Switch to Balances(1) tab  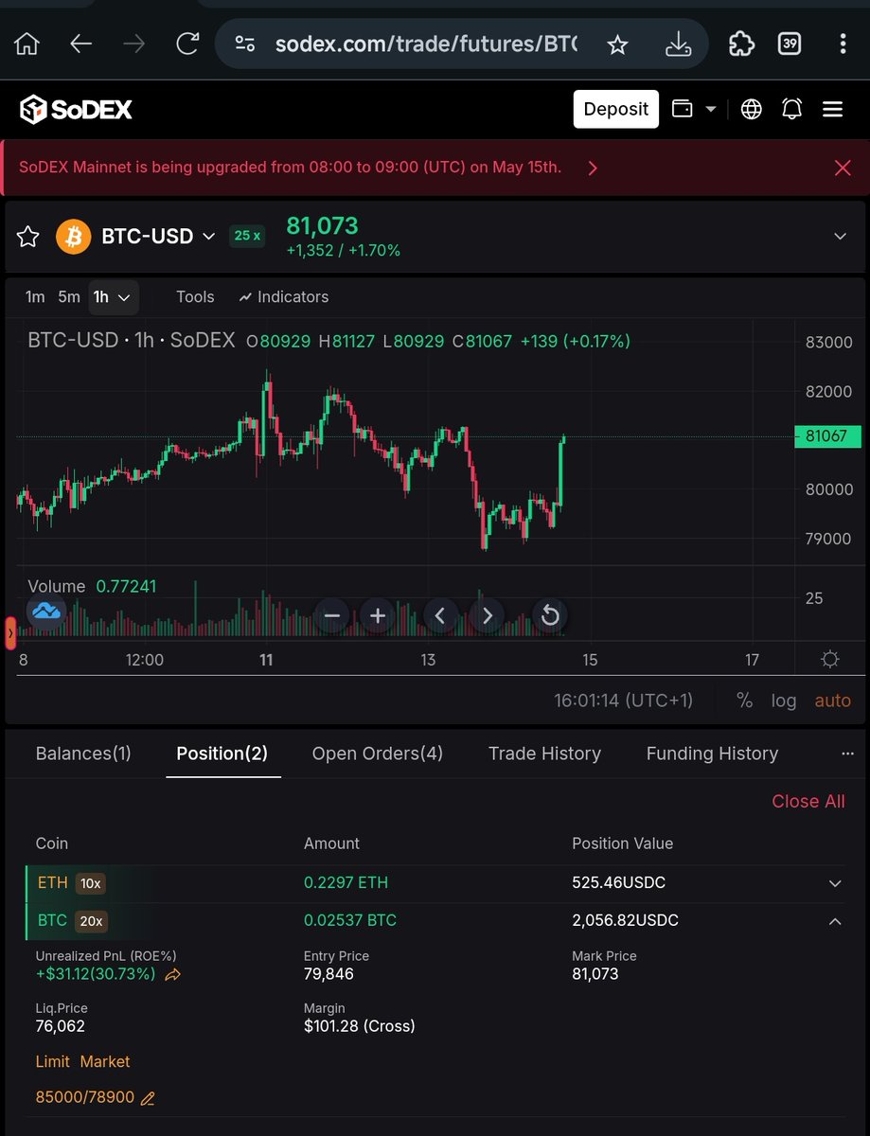coord(83,754)
